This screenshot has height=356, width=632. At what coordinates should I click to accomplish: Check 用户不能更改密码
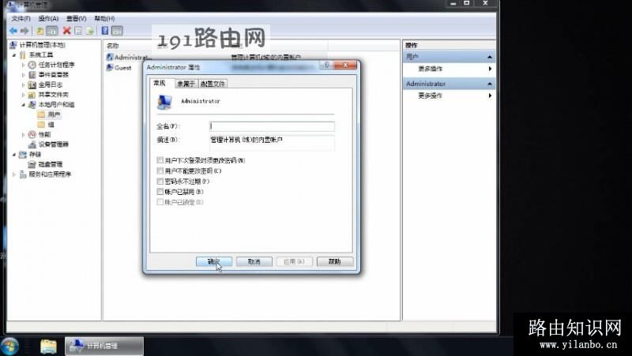[160, 171]
